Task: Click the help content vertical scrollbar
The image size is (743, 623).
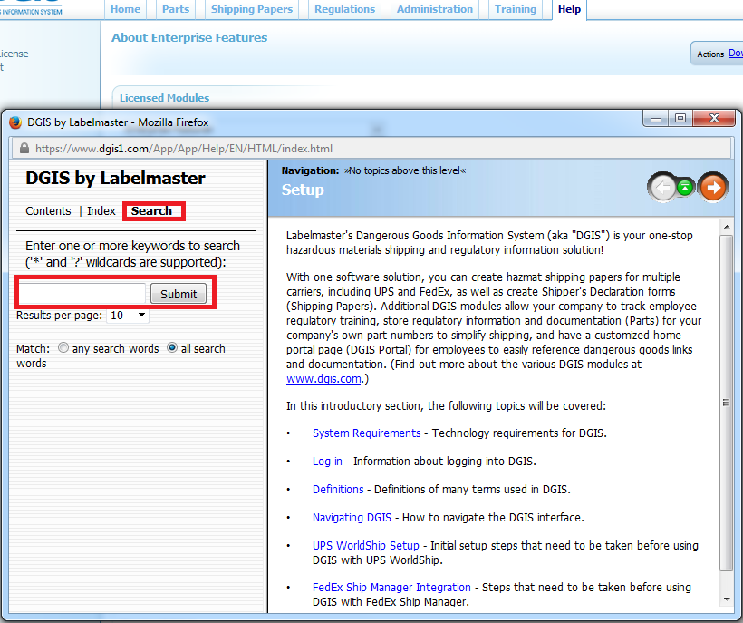Action: click(725, 404)
